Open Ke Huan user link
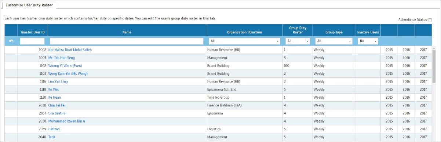 click(x=55, y=97)
